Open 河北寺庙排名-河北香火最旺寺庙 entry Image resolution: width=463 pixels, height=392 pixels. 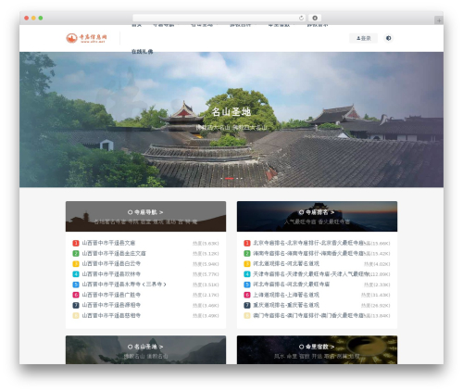pyautogui.click(x=292, y=285)
